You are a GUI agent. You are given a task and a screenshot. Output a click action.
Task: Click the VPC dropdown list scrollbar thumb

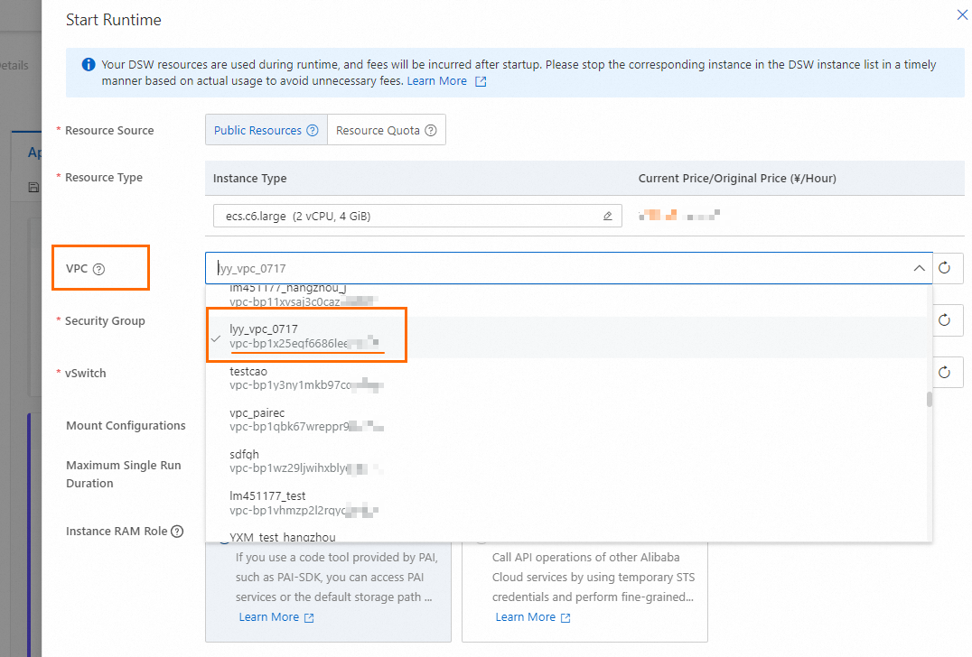tap(930, 399)
